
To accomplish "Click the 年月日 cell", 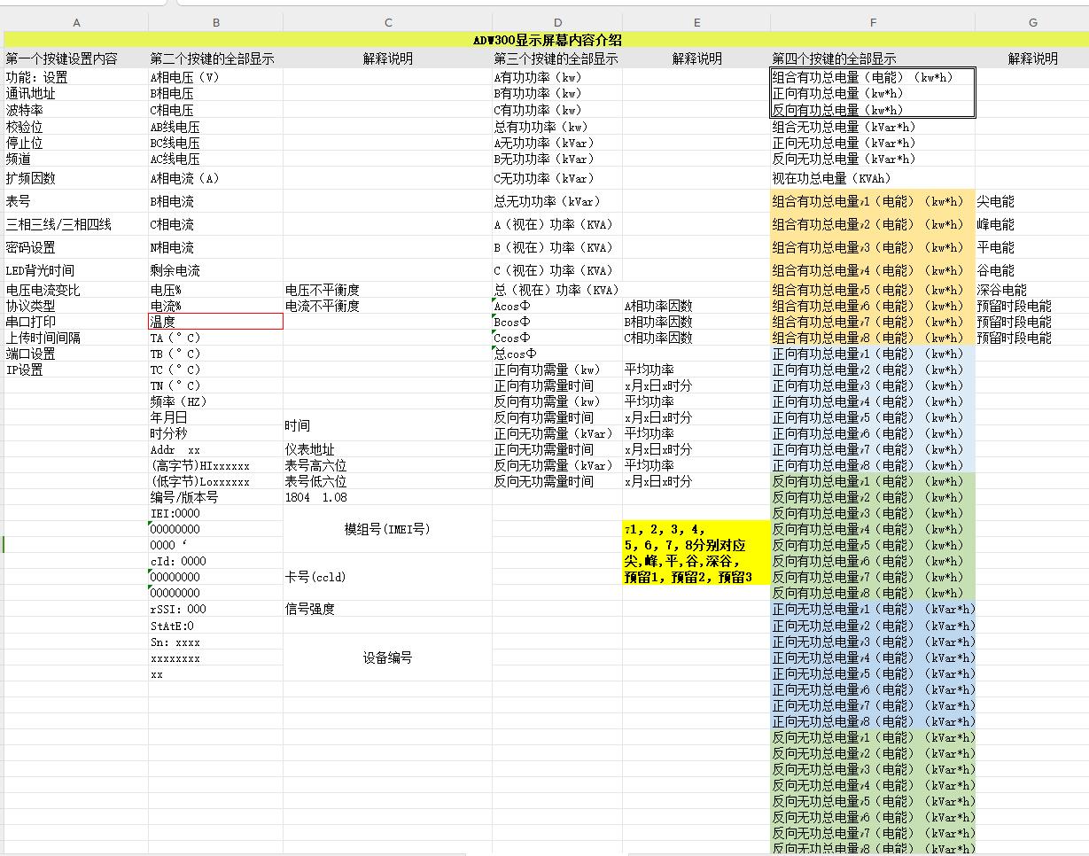I will tap(215, 417).
